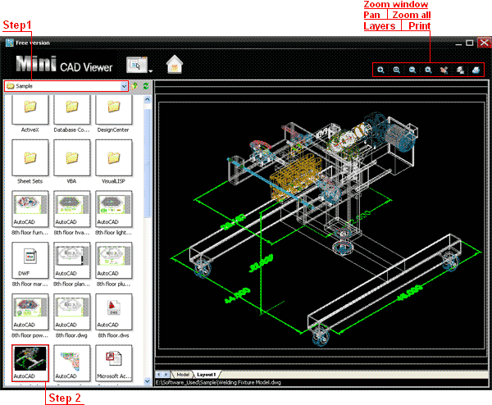Click the Zoom all icon

coord(428,70)
